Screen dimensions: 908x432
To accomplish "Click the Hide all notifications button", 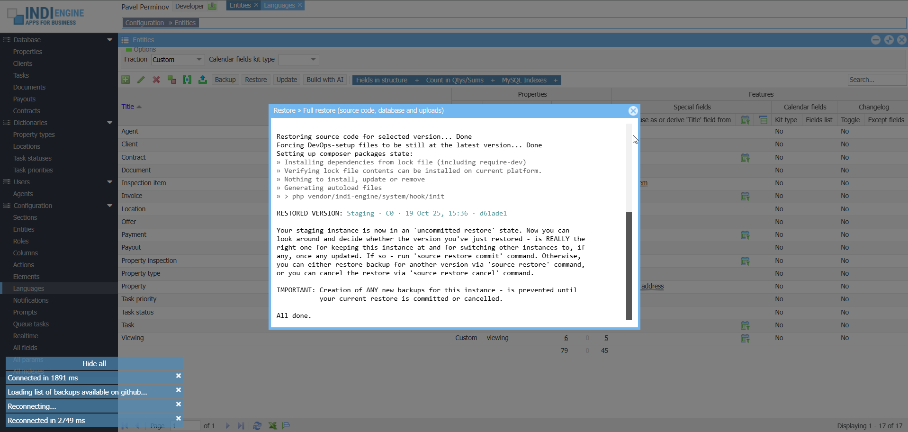I will (94, 363).
